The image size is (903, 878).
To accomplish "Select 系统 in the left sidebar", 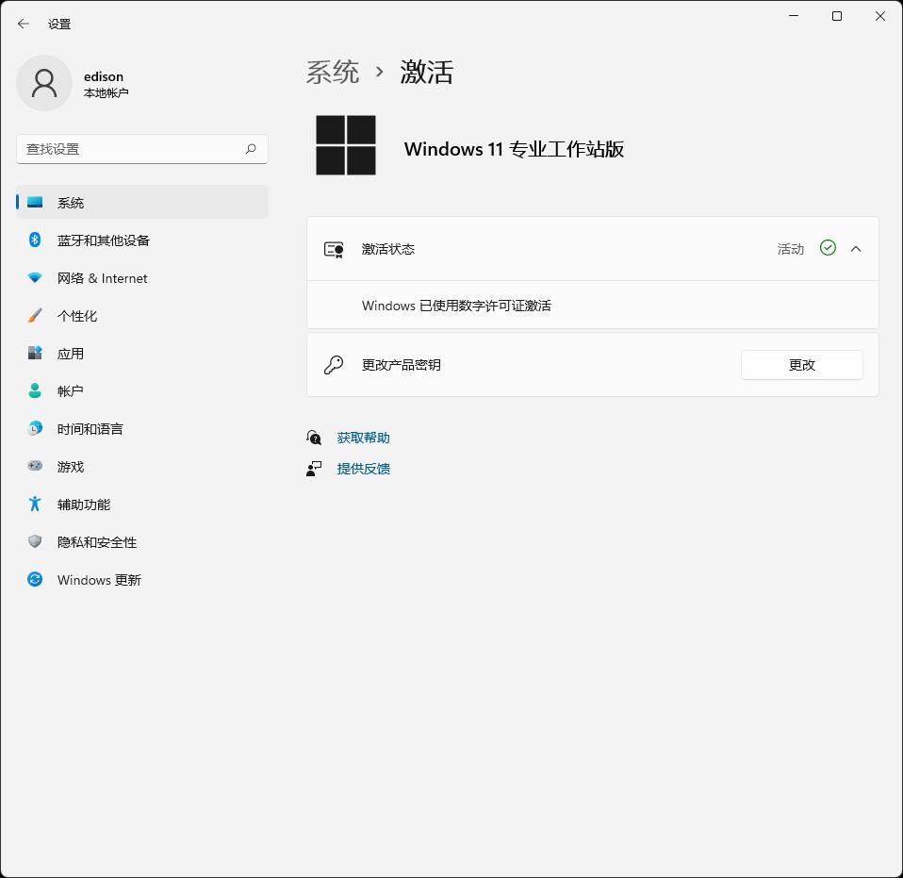I will pos(71,202).
